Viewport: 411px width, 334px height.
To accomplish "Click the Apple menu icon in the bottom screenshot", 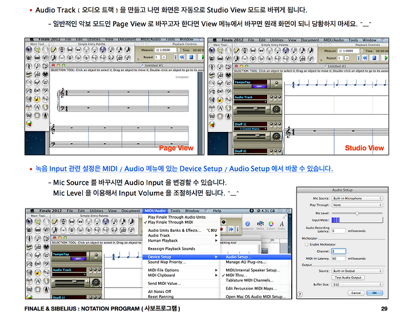I will click(x=32, y=211).
